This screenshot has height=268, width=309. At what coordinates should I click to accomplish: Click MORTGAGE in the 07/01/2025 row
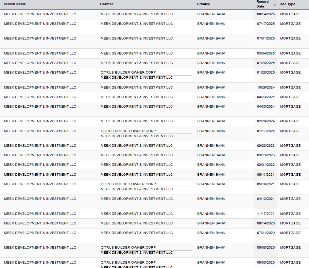click(290, 38)
